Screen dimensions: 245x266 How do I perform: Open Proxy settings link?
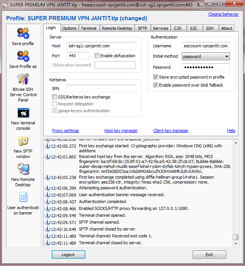(65, 131)
